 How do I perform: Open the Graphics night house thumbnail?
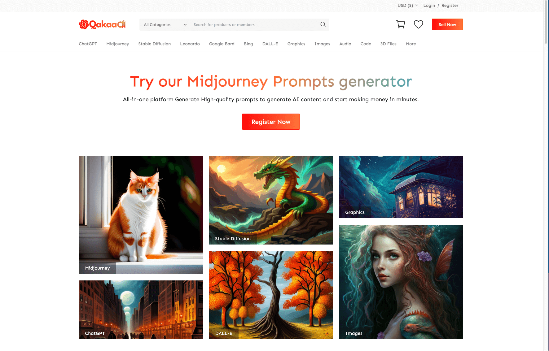(x=401, y=187)
